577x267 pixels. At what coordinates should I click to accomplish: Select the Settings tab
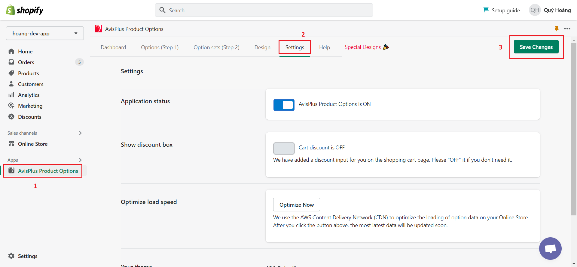coord(295,47)
